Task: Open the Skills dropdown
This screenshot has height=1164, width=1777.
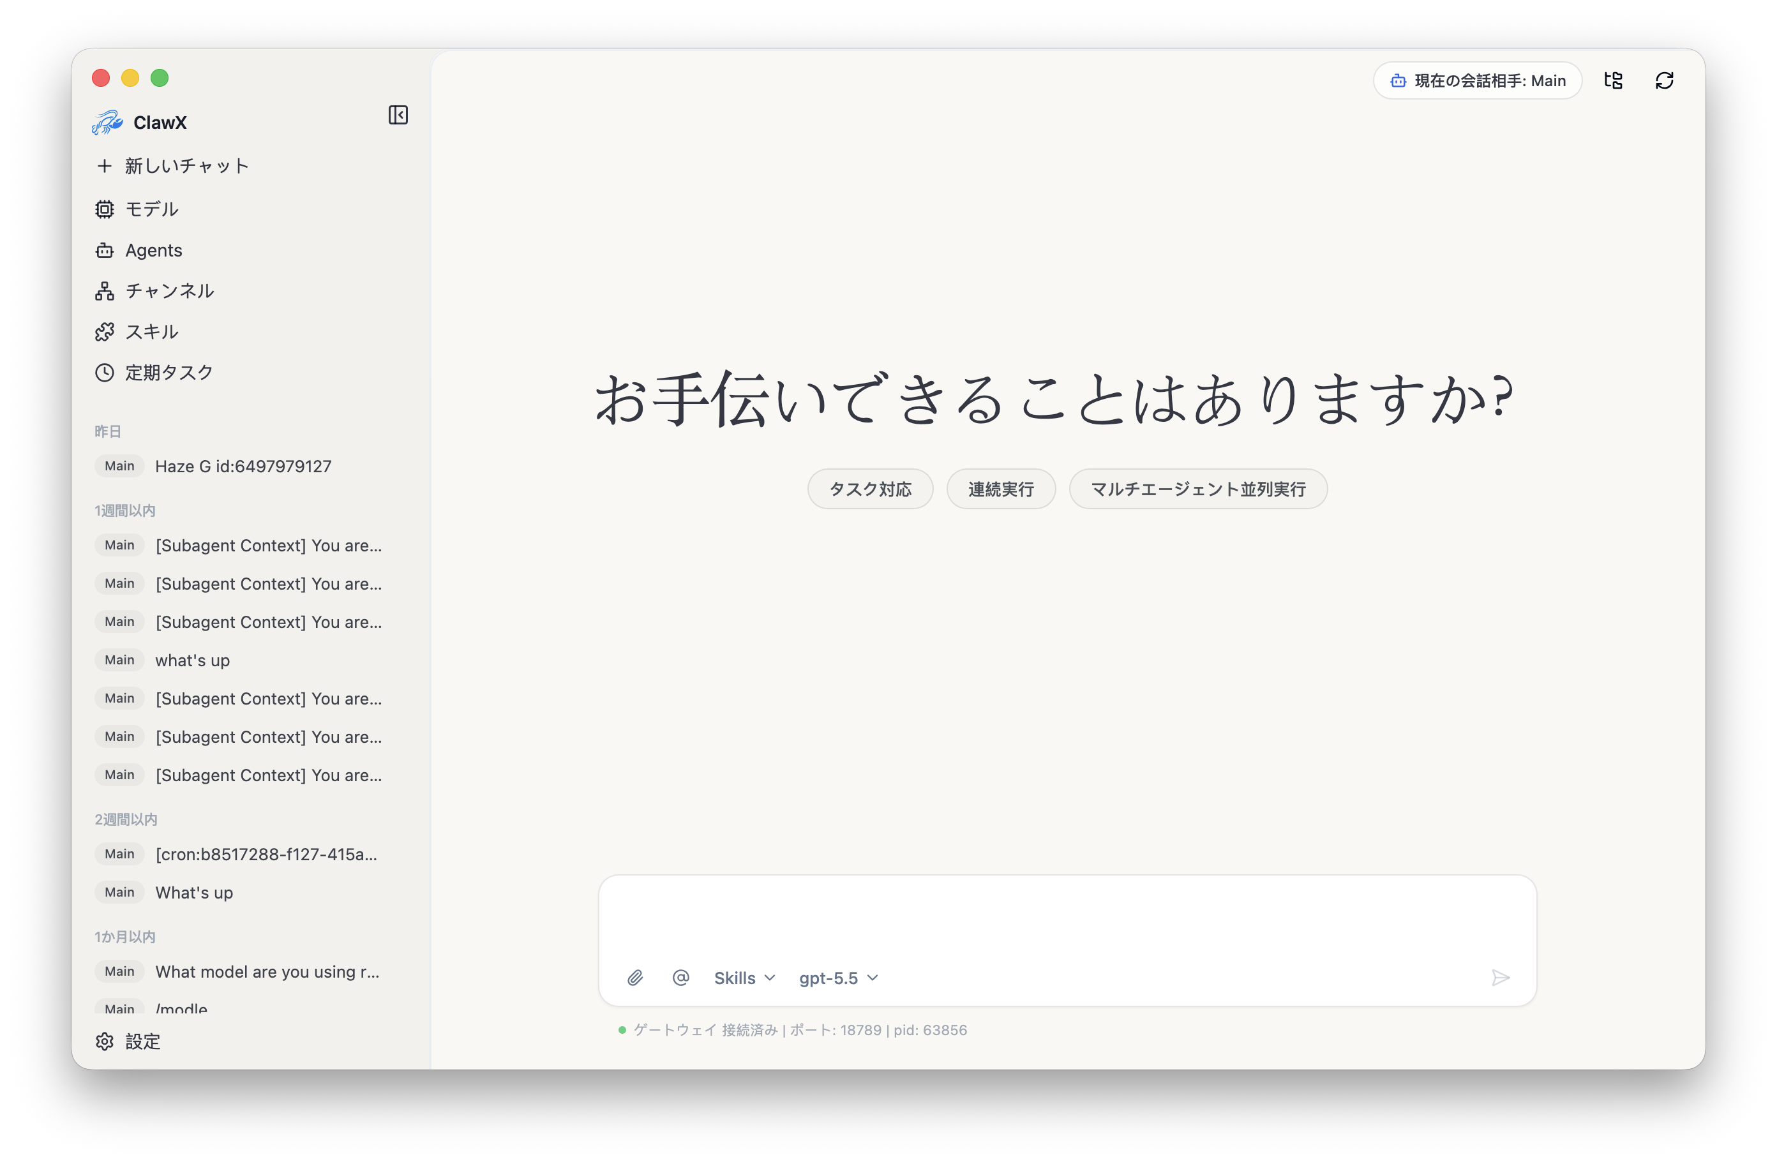Action: [744, 978]
